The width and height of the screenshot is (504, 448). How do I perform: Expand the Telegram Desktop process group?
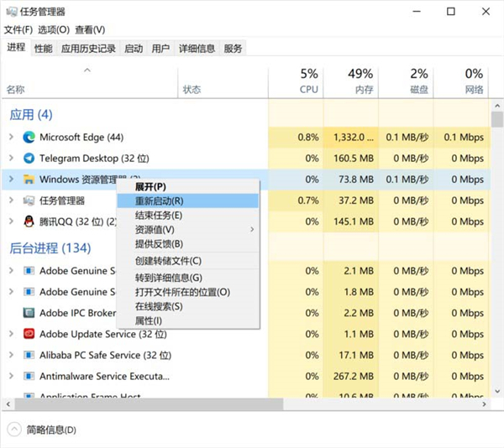(x=11, y=158)
